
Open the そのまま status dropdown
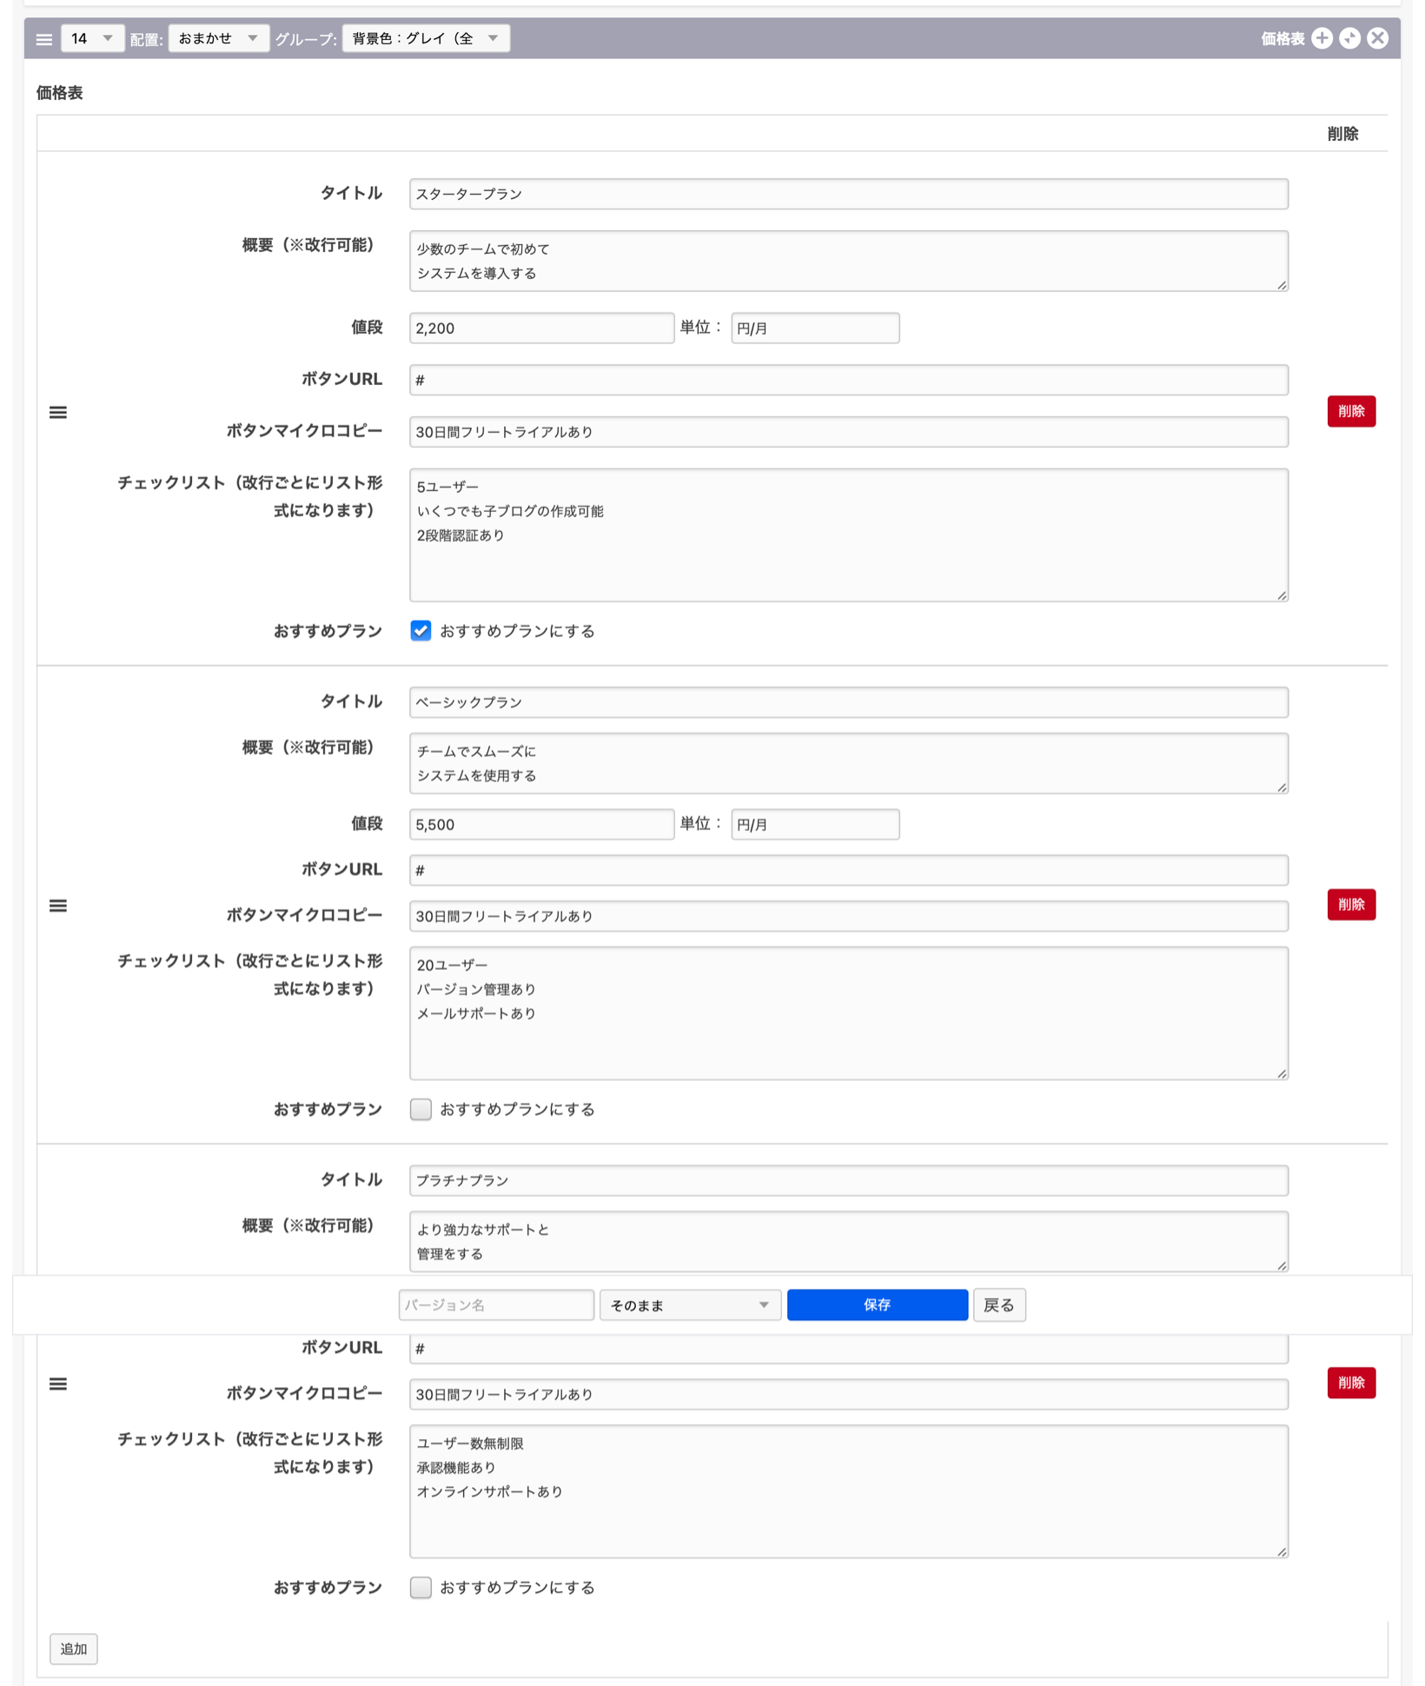point(690,1304)
